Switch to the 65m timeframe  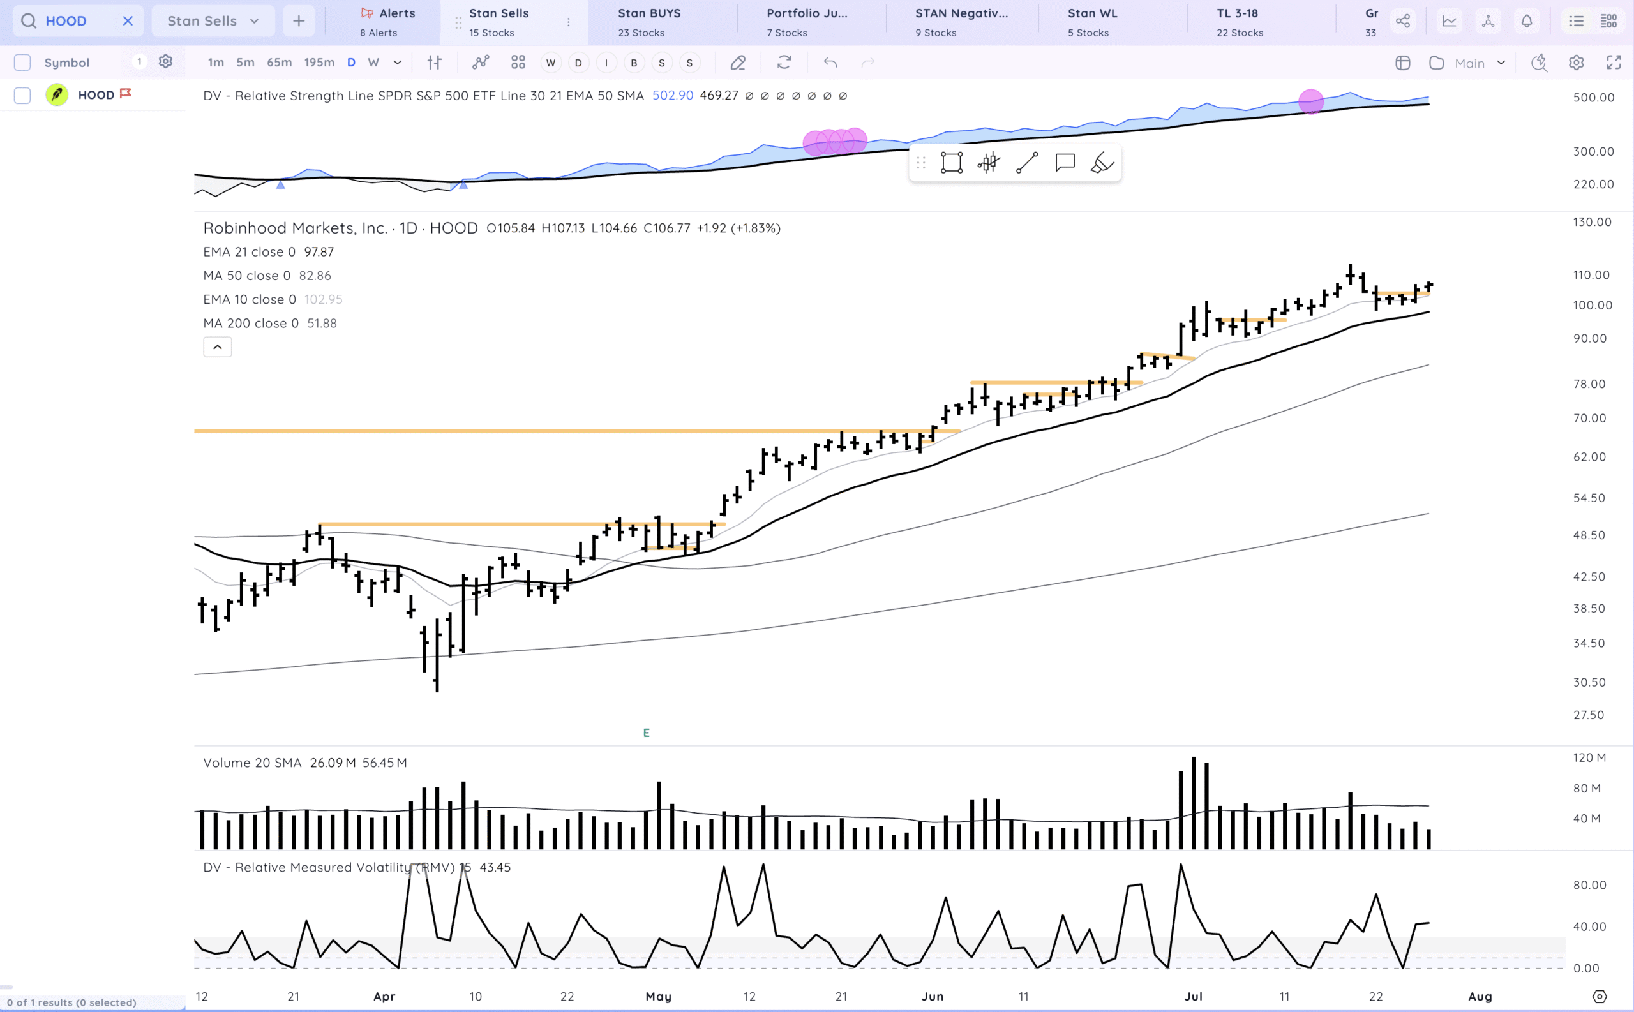[279, 63]
